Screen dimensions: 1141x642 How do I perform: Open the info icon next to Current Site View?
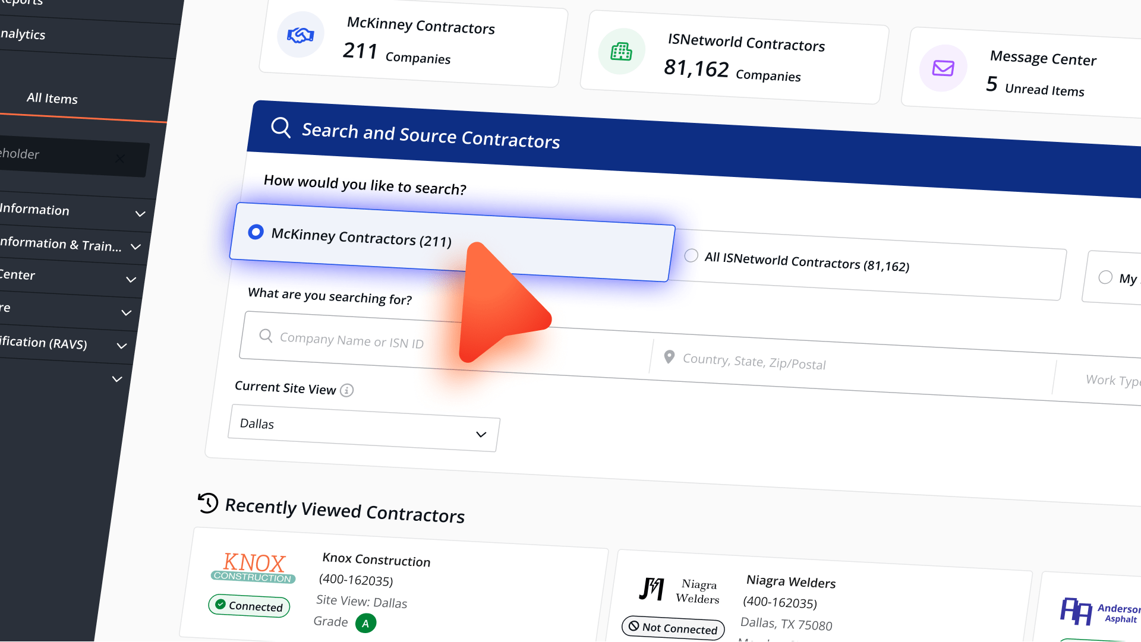[x=346, y=390]
